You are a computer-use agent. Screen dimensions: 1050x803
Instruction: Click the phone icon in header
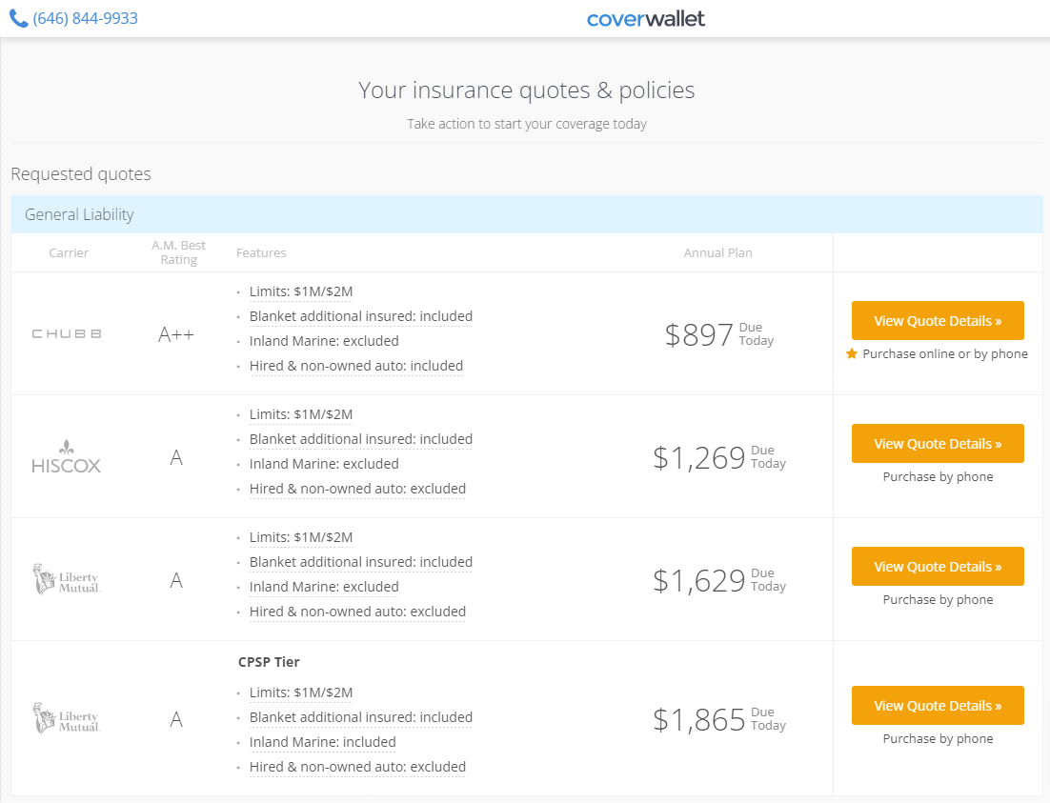click(x=18, y=18)
